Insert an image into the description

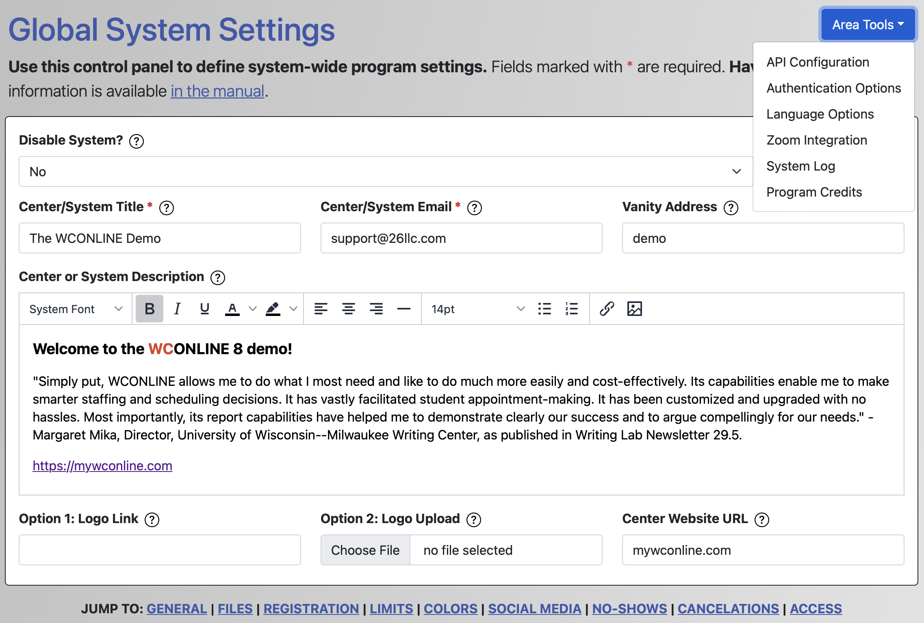coord(635,309)
